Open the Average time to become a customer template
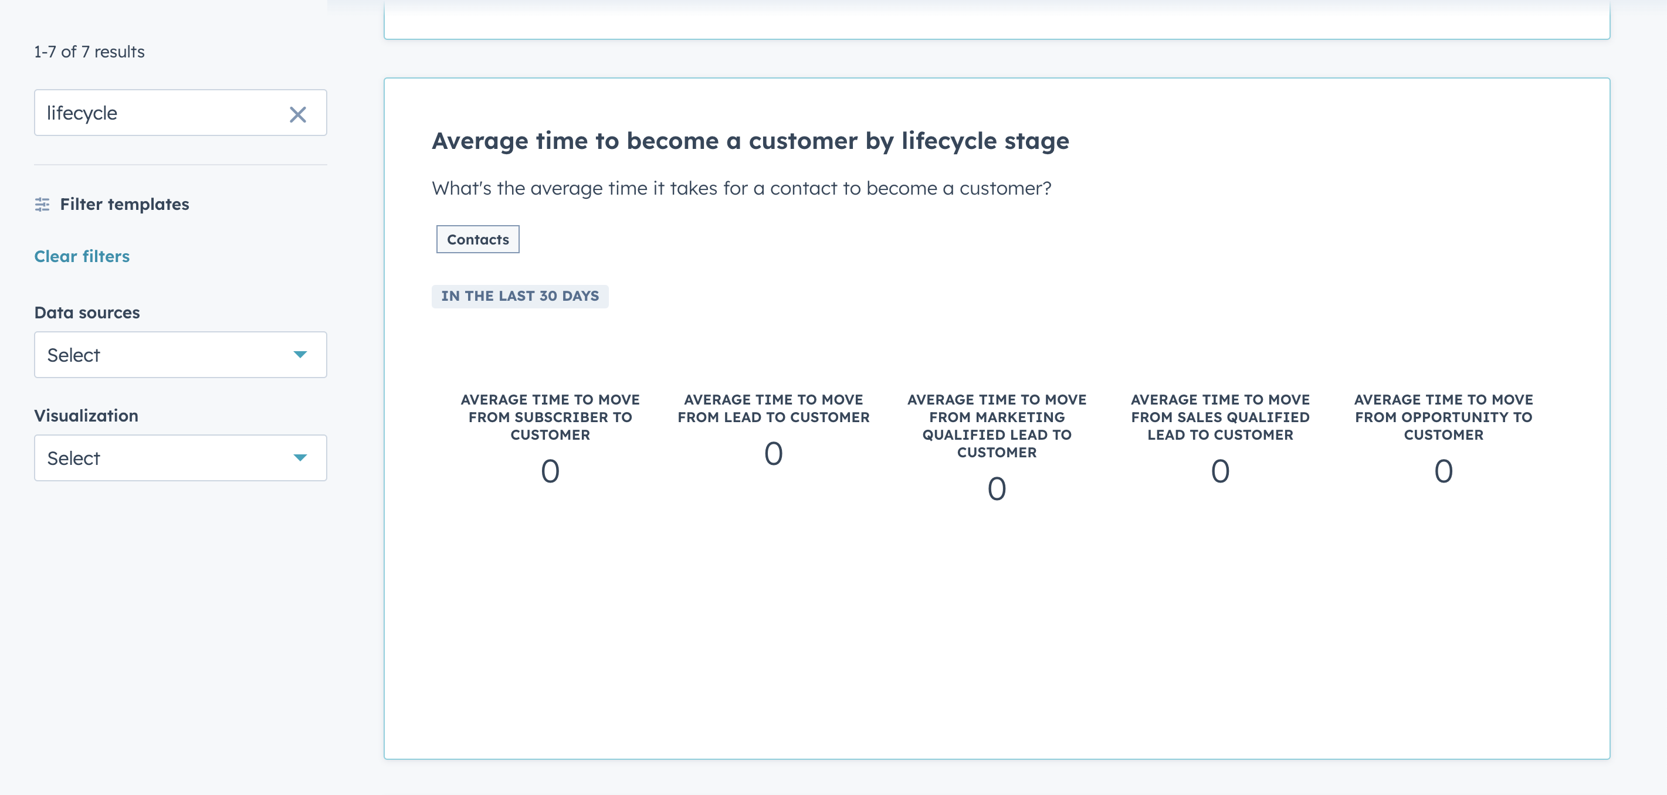This screenshot has width=1667, height=795. pos(751,140)
